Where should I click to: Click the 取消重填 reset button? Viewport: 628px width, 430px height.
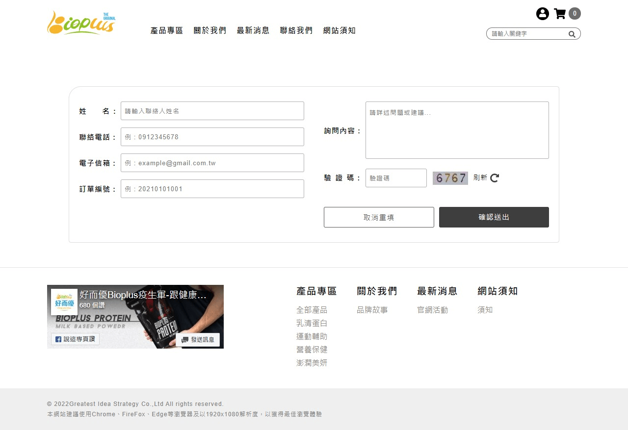(379, 217)
